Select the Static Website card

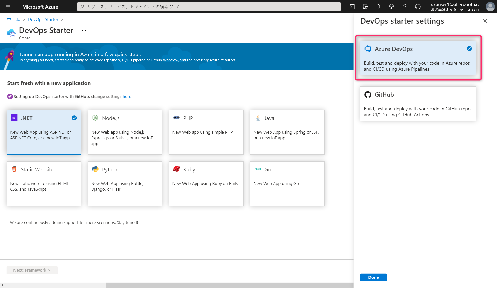click(44, 184)
